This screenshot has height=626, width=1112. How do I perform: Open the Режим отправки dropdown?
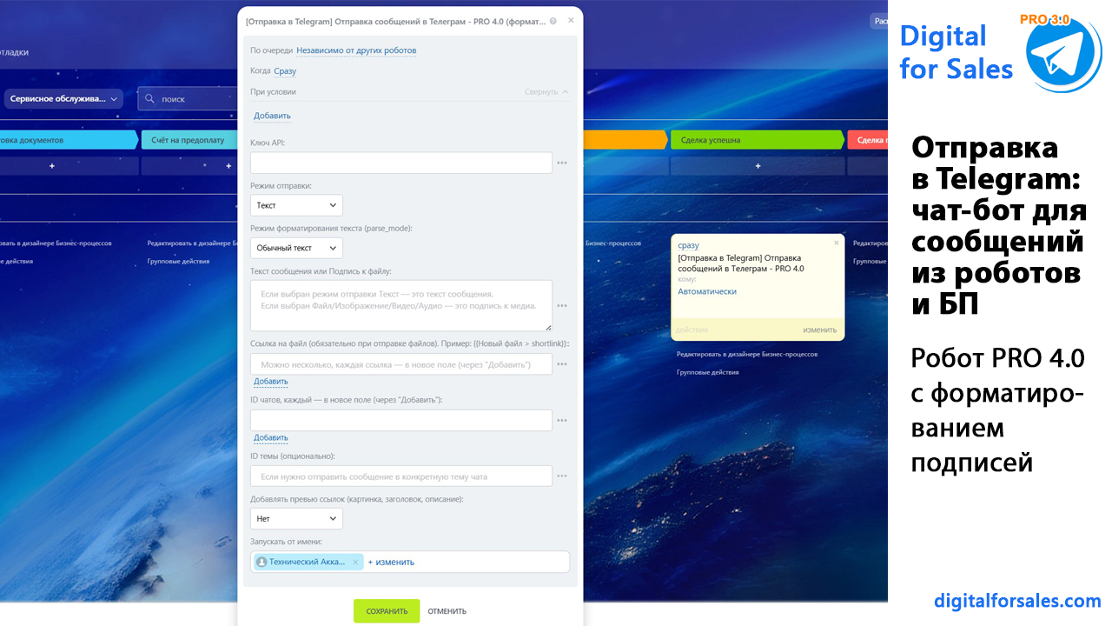296,205
